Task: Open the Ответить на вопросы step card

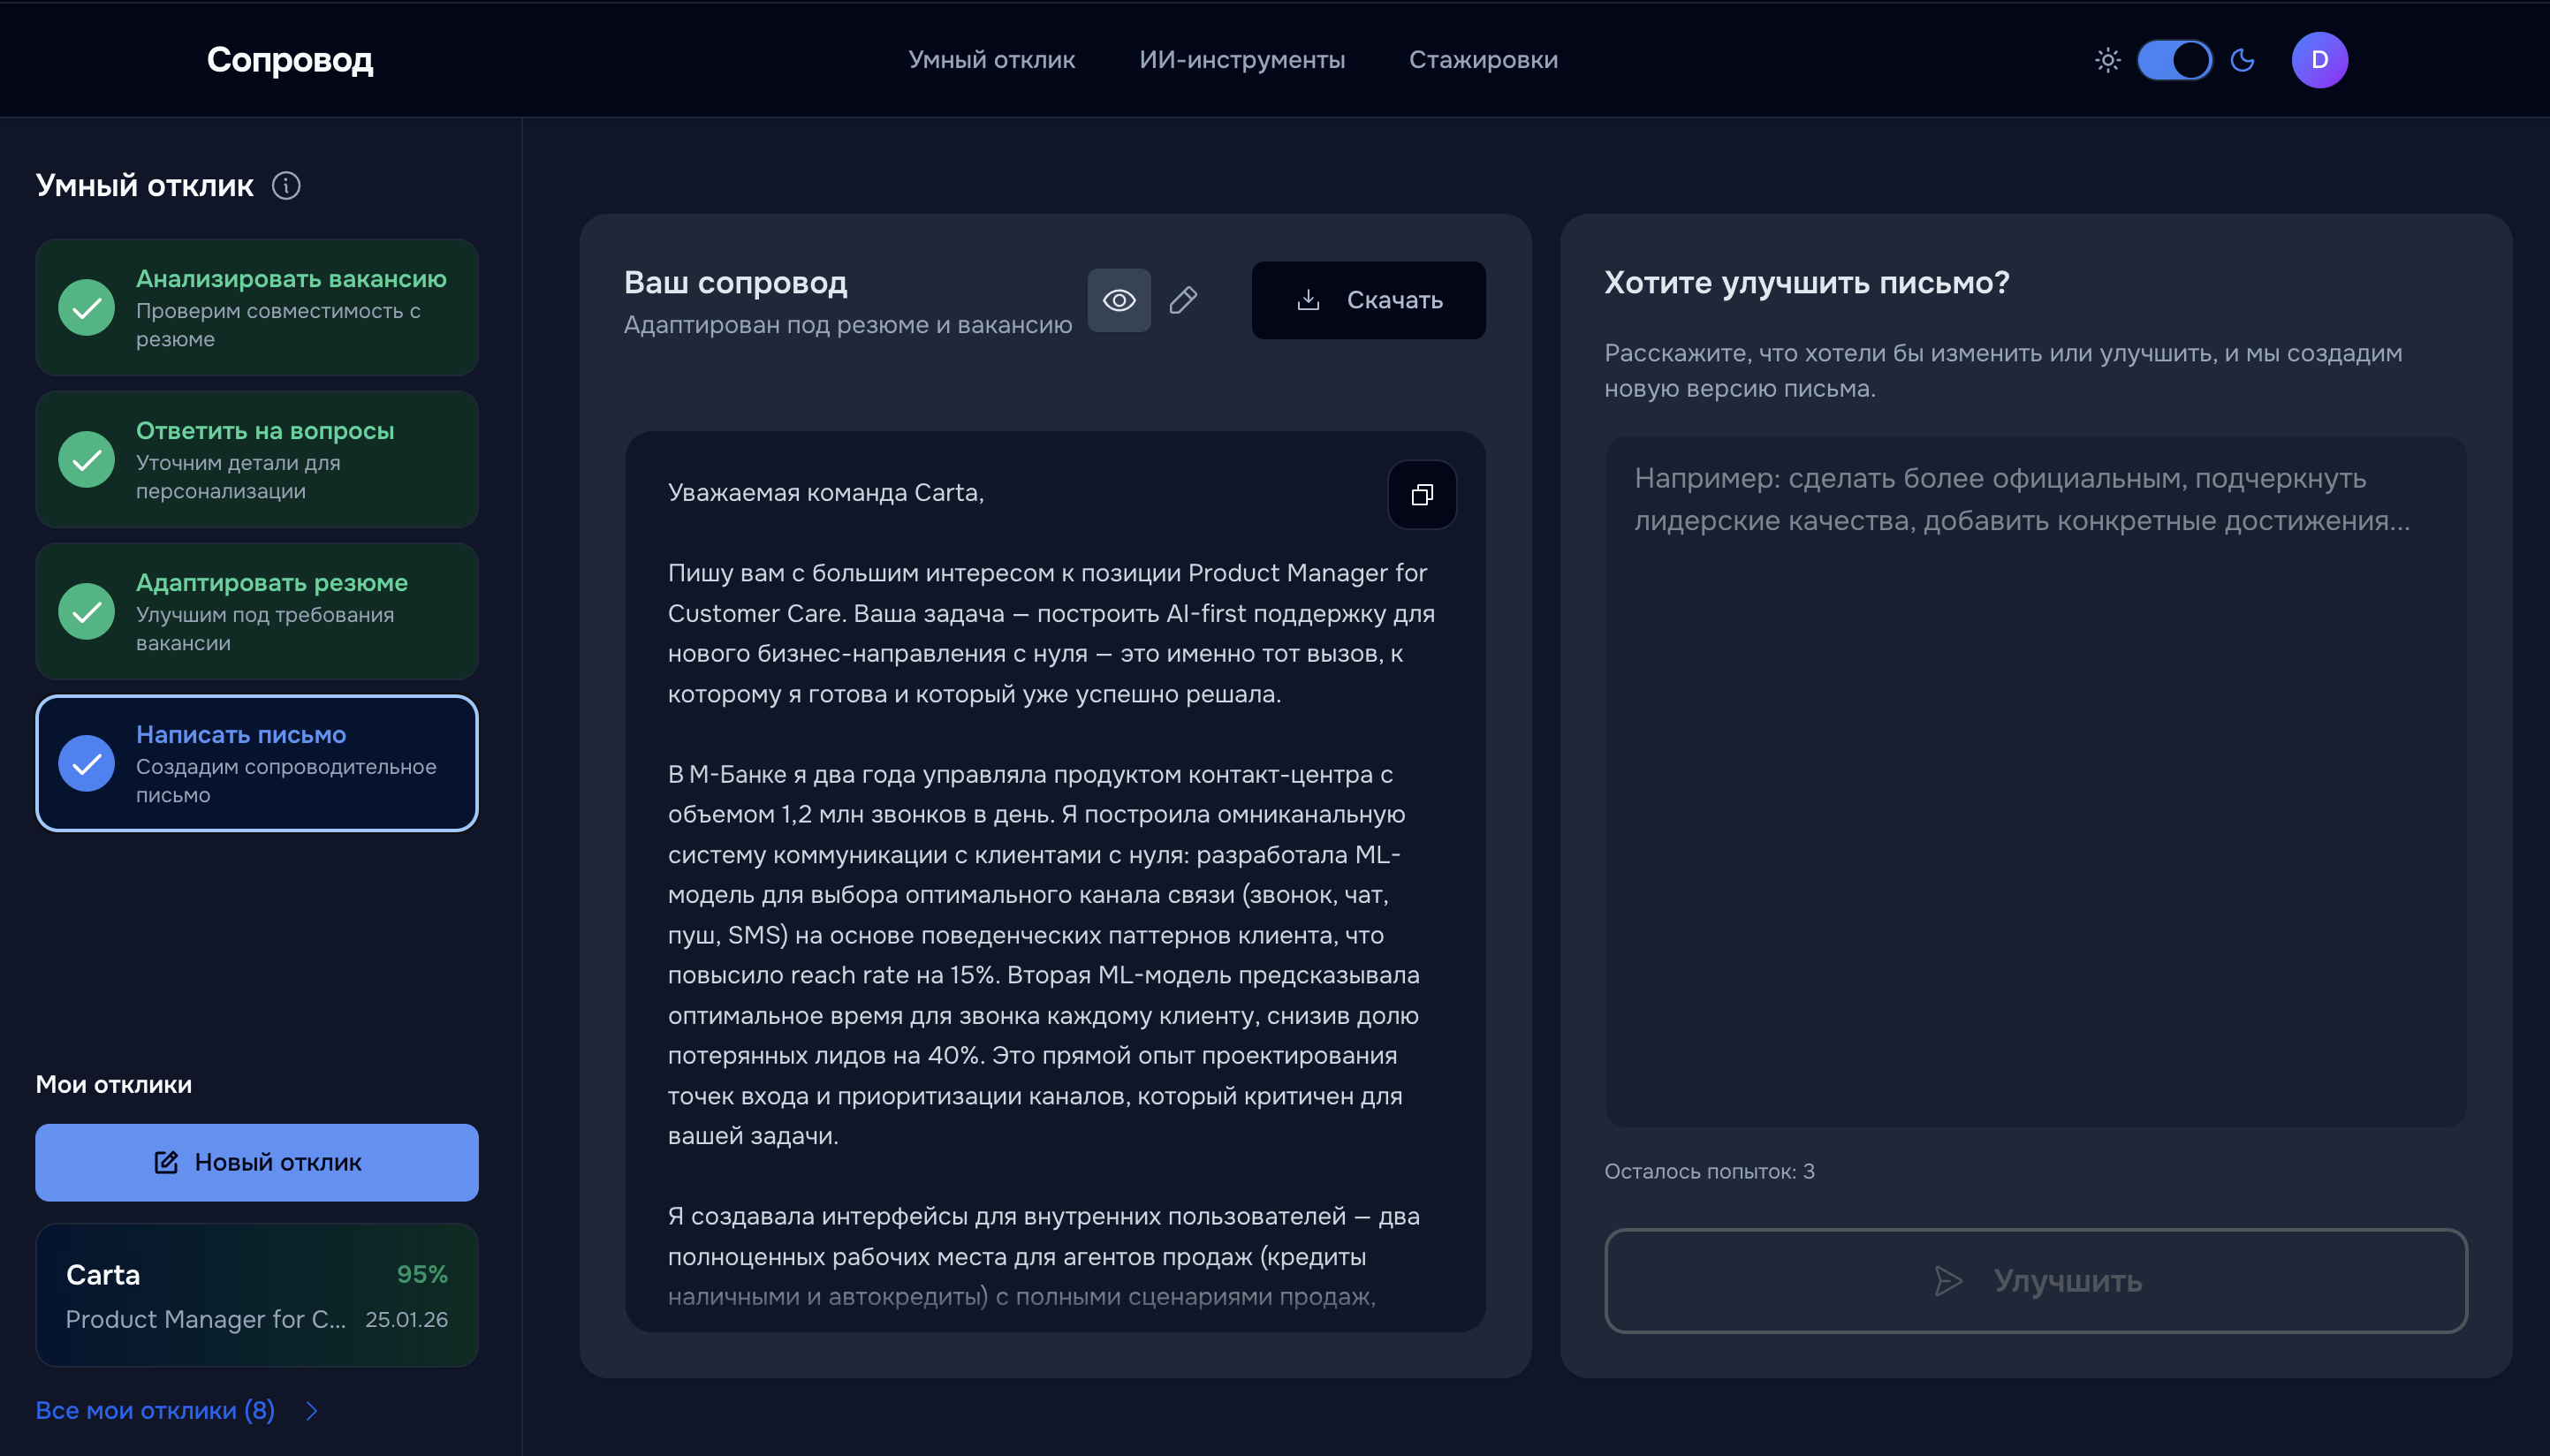Action: pos(256,459)
